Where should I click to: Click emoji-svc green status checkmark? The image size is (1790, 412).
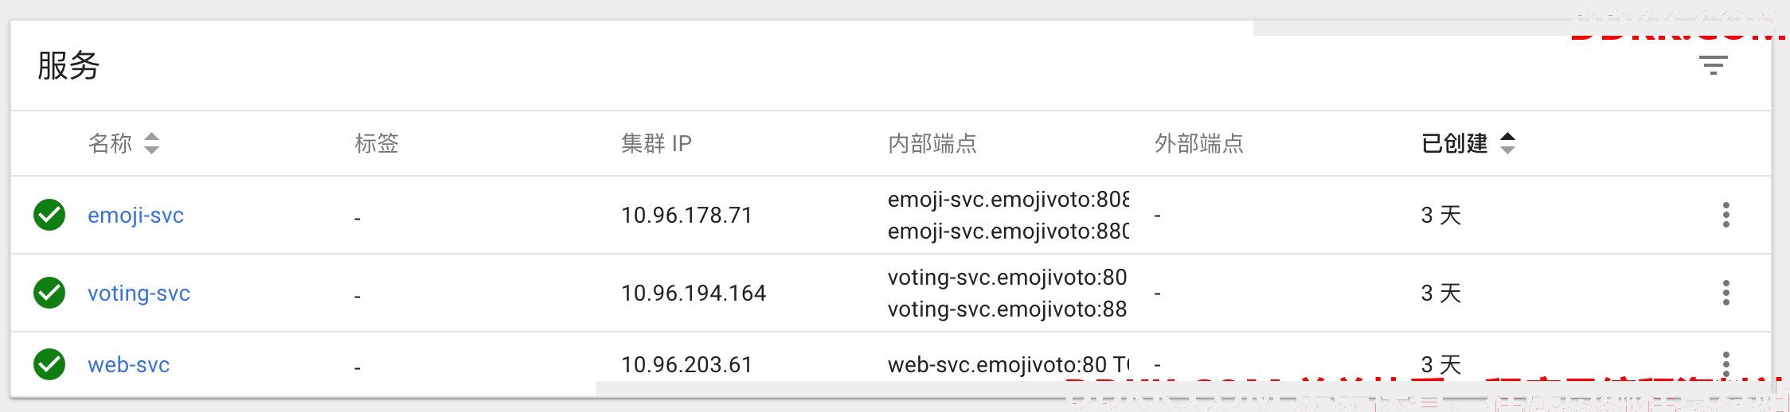pos(49,215)
